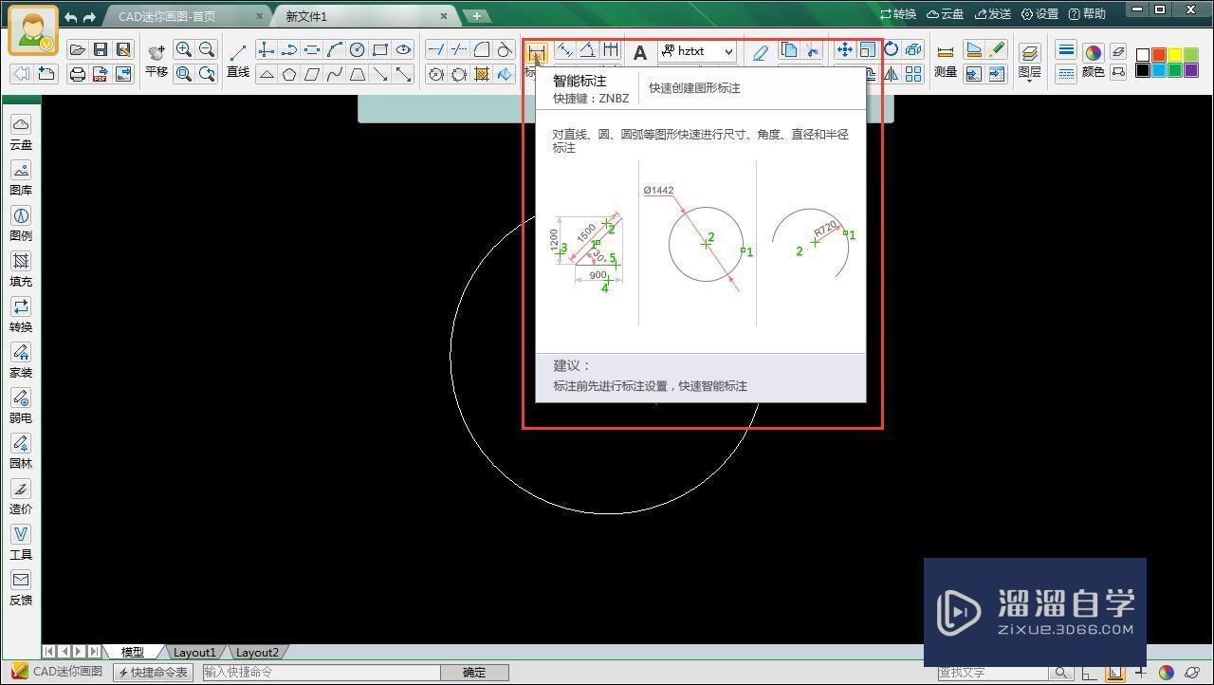This screenshot has width=1214, height=685.
Task: Click 云盘 in the top menu
Action: (x=945, y=14)
